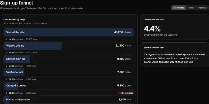Click the 21,400 pricing view count
209x104 pixels.
pos(120,46)
